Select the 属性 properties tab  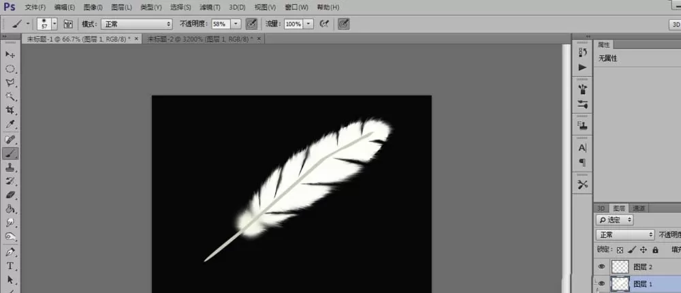(x=603, y=45)
